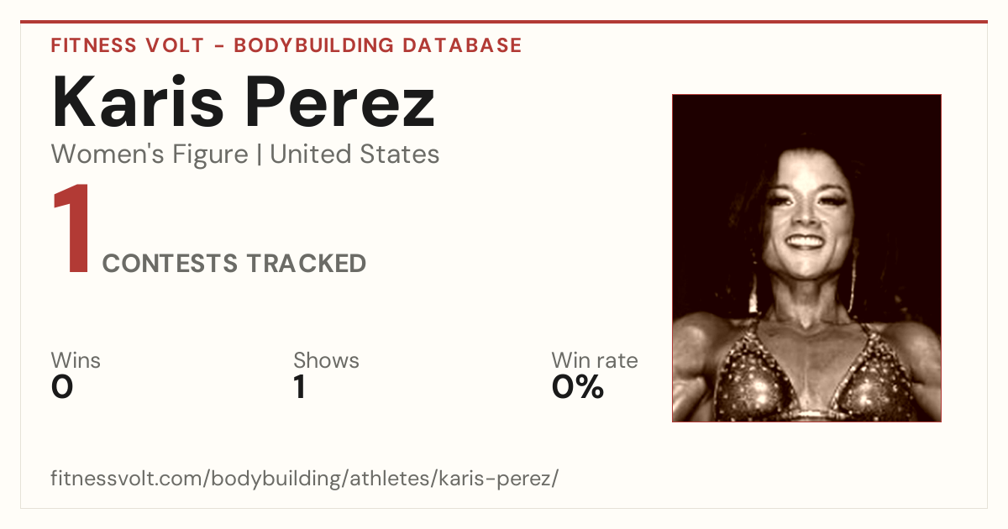The height and width of the screenshot is (529, 1008).
Task: Click the Shows value of one
Action: point(299,387)
